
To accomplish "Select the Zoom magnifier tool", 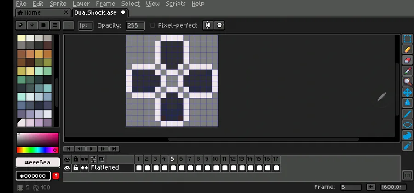I will pos(408,82).
